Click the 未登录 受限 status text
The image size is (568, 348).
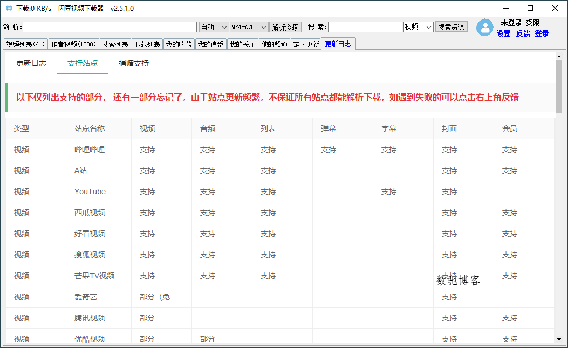[520, 23]
